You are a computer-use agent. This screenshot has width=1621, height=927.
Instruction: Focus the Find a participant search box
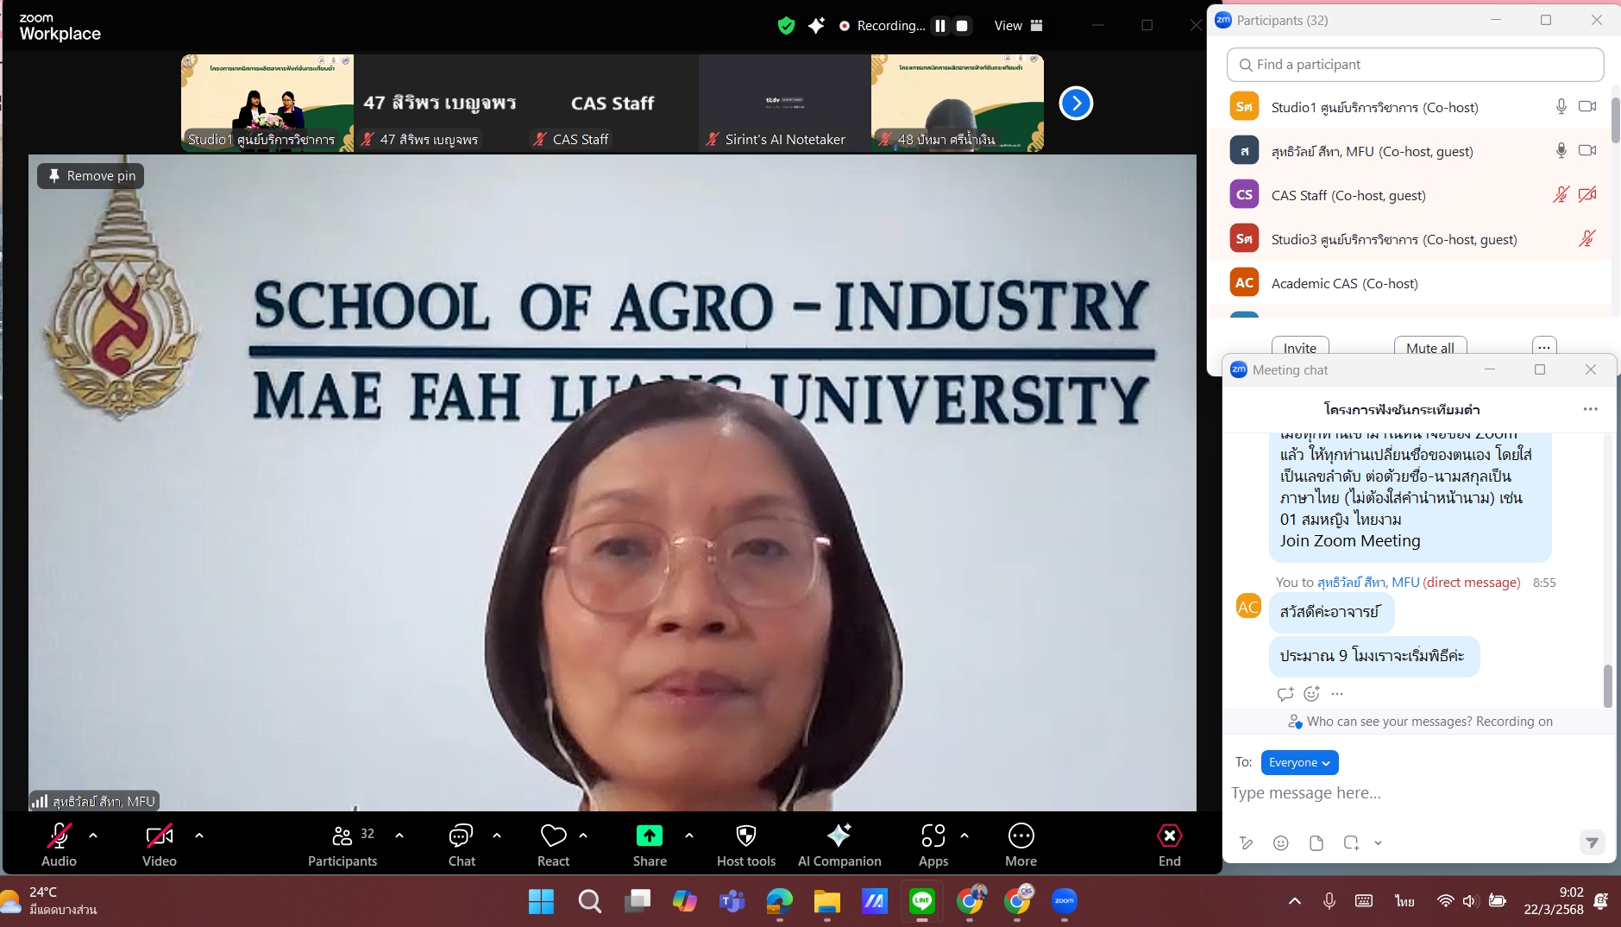coord(1415,65)
